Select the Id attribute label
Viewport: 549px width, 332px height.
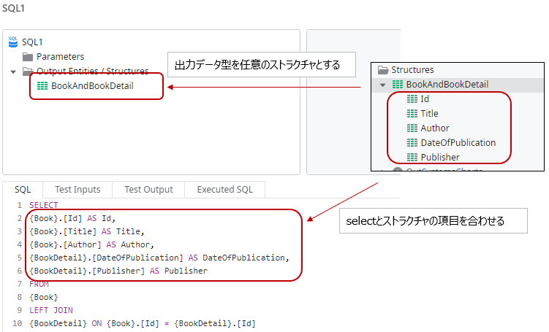[x=425, y=99]
